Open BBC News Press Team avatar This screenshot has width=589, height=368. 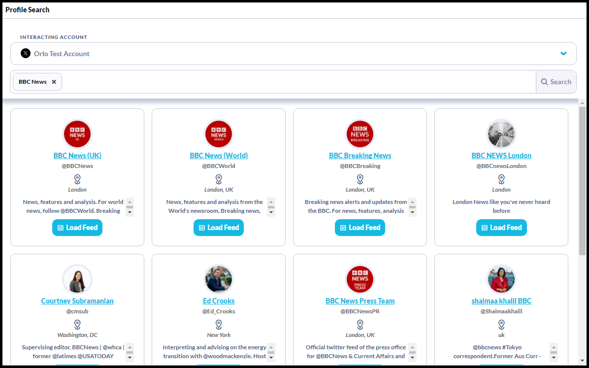(360, 279)
